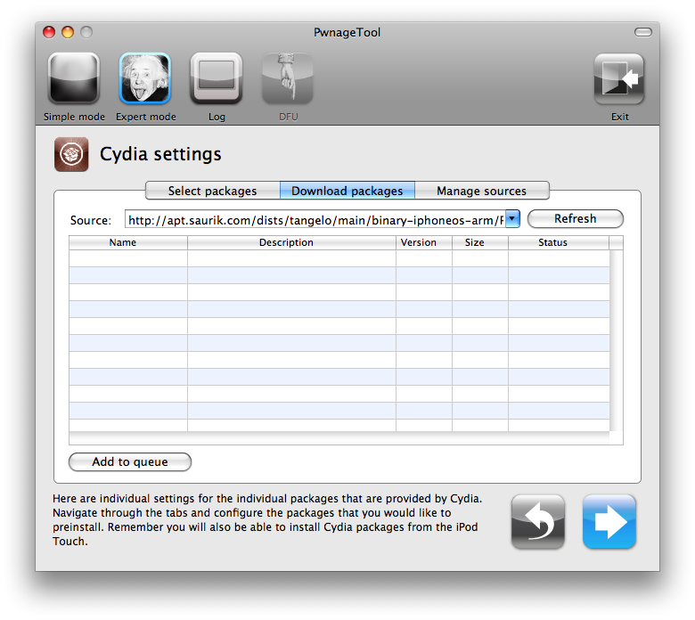This screenshot has width=695, height=620.
Task: Go back with the return arrow button
Action: click(x=537, y=522)
